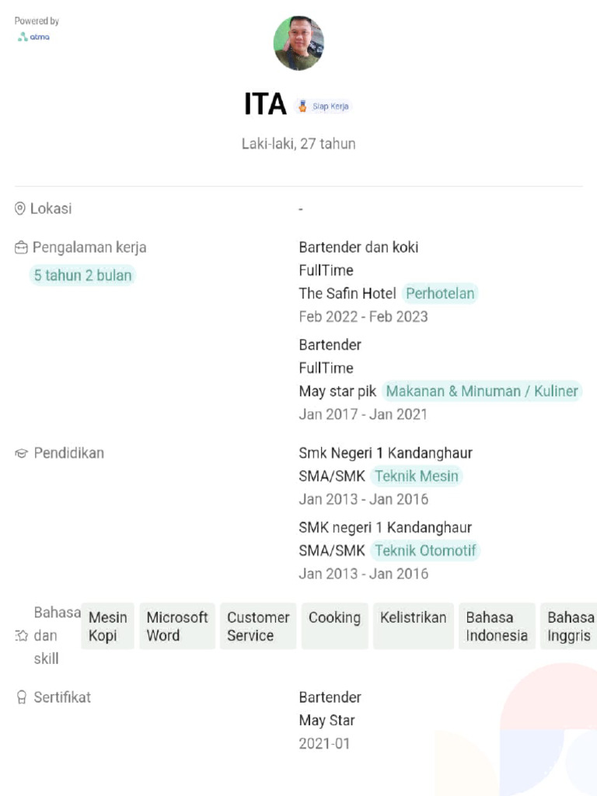Click the Sertifikat ribbon icon
This screenshot has width=597, height=796.
(x=21, y=697)
